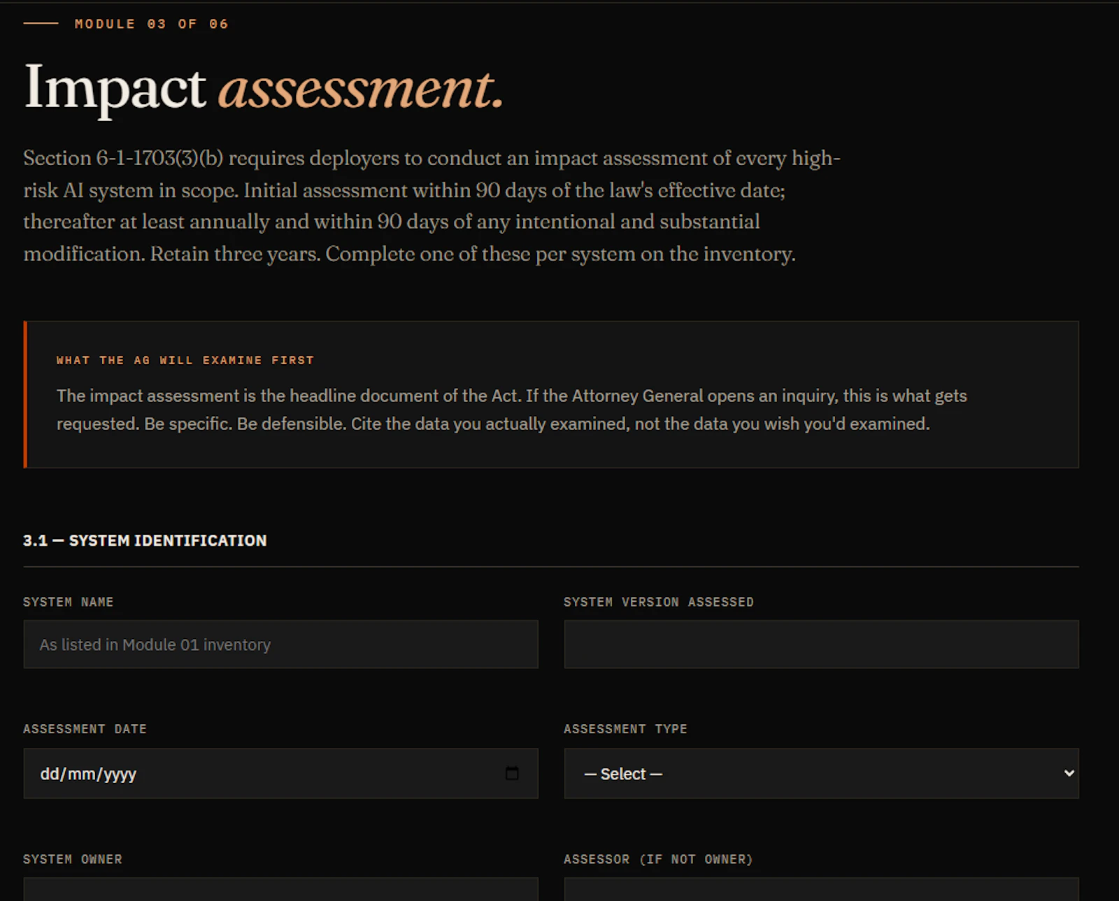This screenshot has width=1119, height=901.
Task: Click the 'ASSESSMENT DATE' label
Action: pos(85,729)
